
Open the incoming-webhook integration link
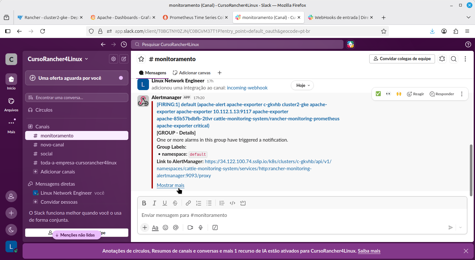point(247,88)
